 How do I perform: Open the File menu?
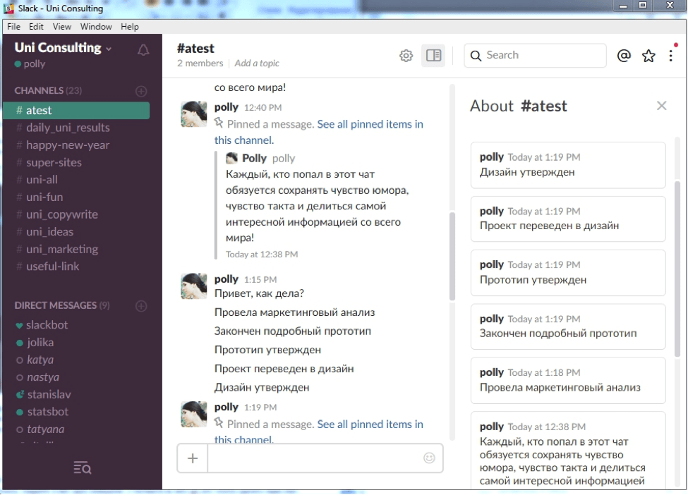(13, 26)
